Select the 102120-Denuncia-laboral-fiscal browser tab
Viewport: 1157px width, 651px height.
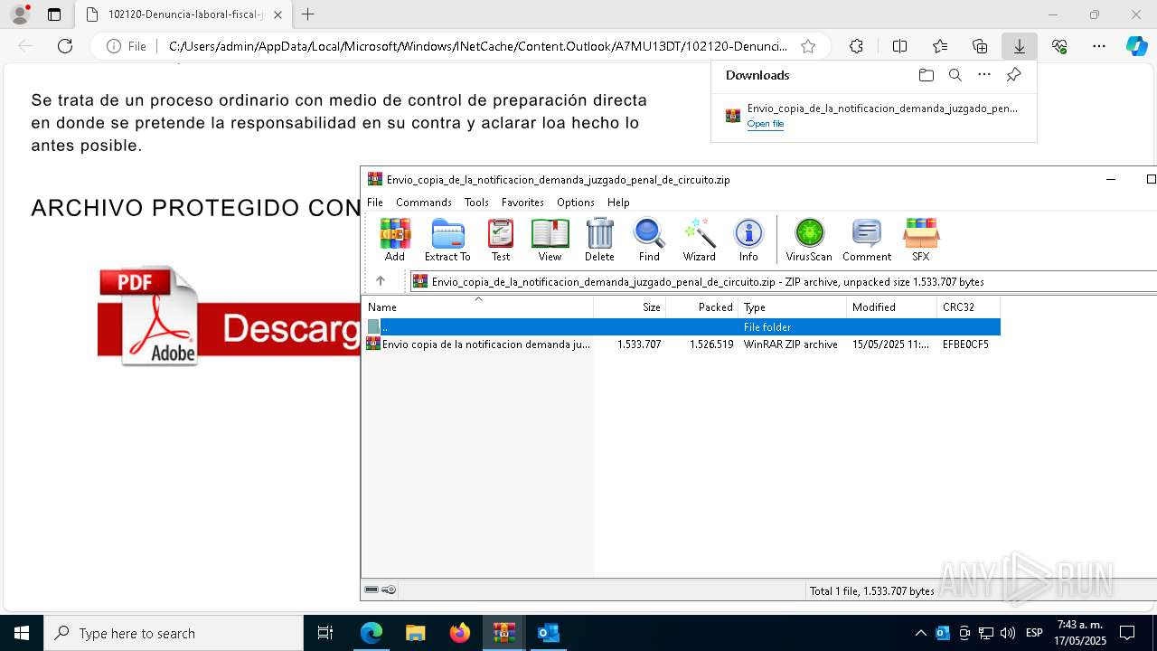[x=185, y=14]
